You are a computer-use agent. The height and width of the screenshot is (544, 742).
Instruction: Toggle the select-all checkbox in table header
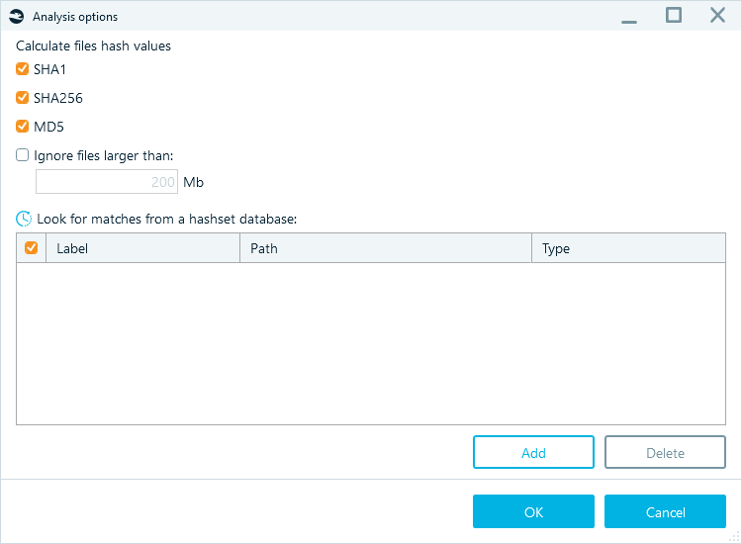click(32, 248)
